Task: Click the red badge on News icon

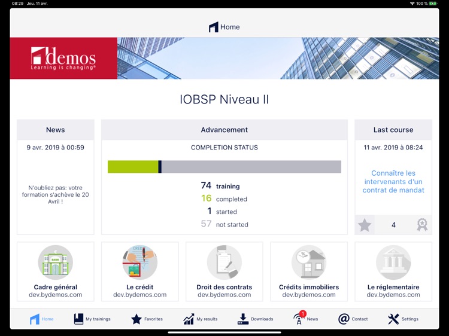Action: [x=302, y=314]
